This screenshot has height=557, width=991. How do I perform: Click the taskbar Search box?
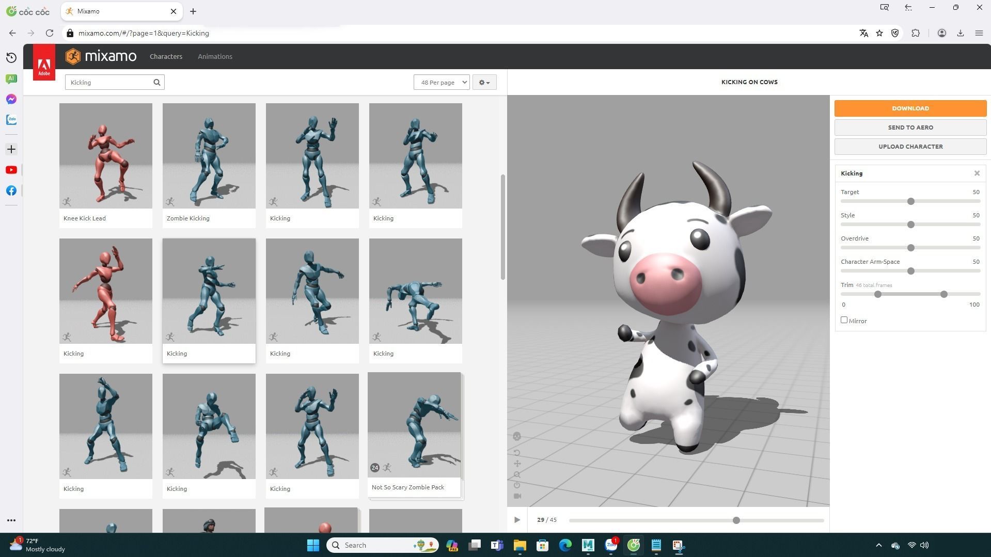pyautogui.click(x=383, y=545)
